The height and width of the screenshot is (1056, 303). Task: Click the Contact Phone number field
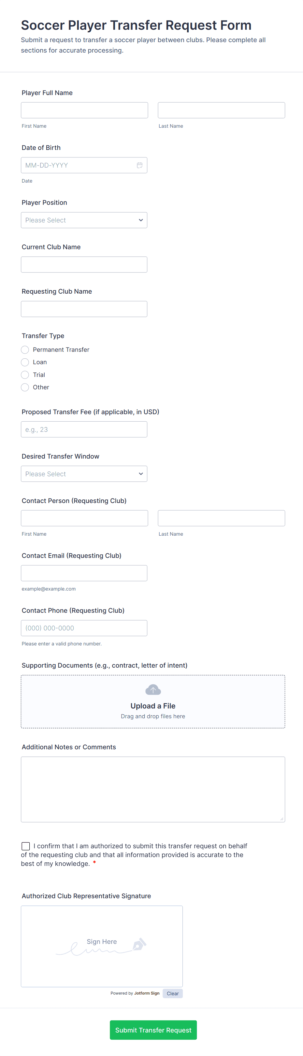84,628
